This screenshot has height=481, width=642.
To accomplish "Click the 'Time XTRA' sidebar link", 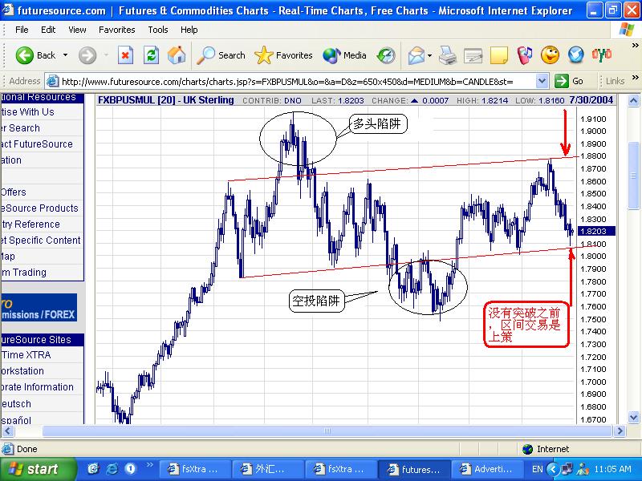I will click(x=26, y=355).
